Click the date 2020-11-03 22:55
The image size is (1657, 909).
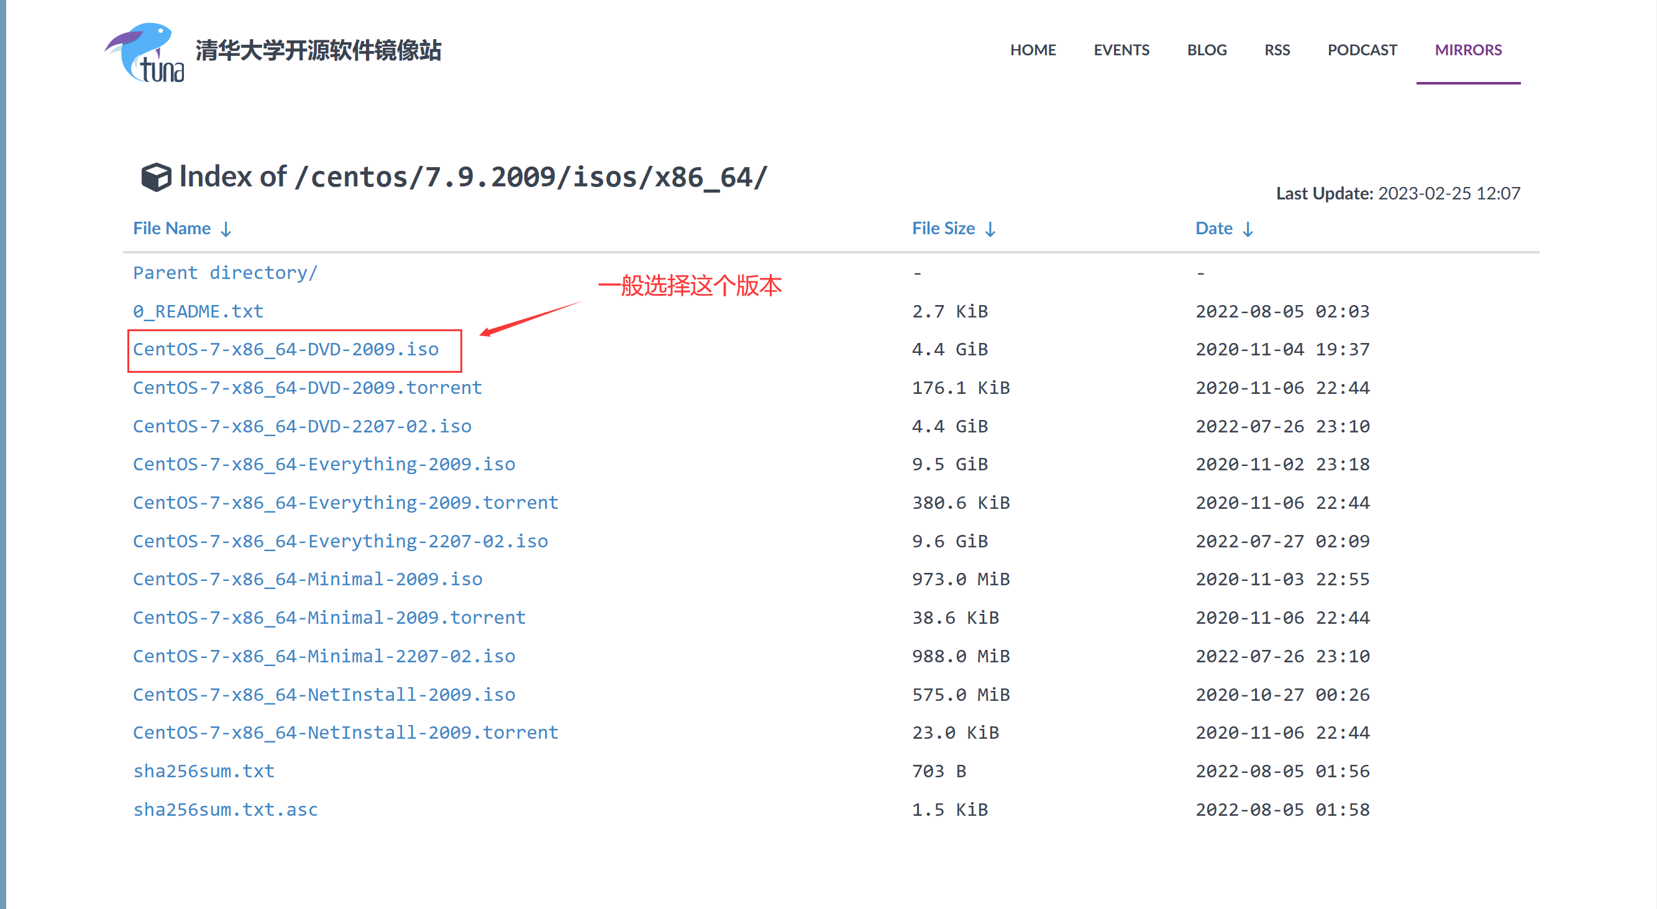[1282, 580]
